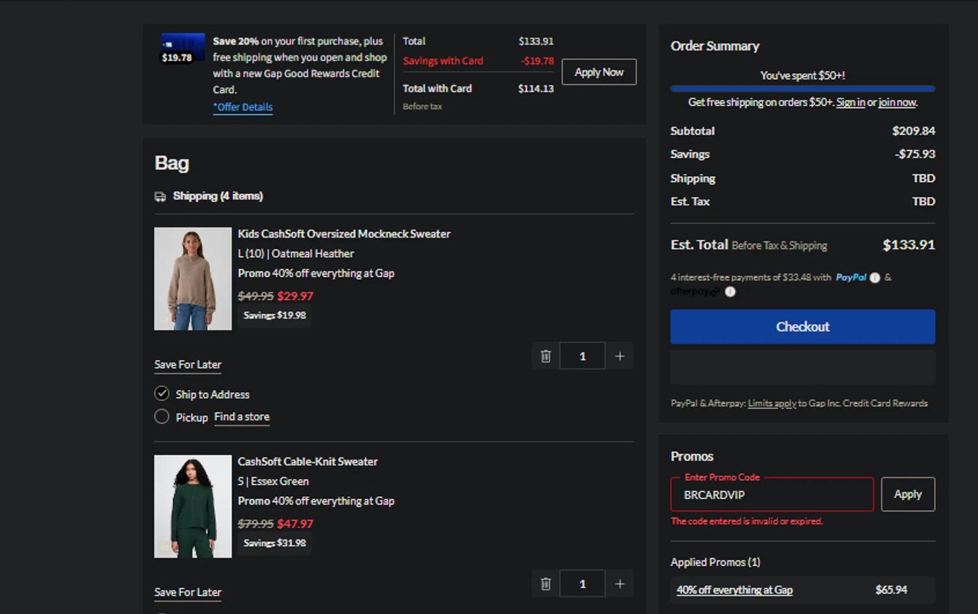The image size is (978, 614).
Task: Open Kids CashSoft Oversized Mockneck Sweater product image
Action: coord(193,279)
